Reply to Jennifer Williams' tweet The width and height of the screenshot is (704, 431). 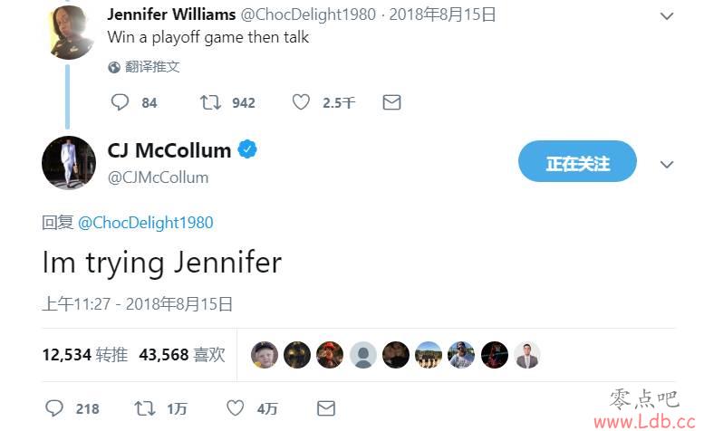120,102
